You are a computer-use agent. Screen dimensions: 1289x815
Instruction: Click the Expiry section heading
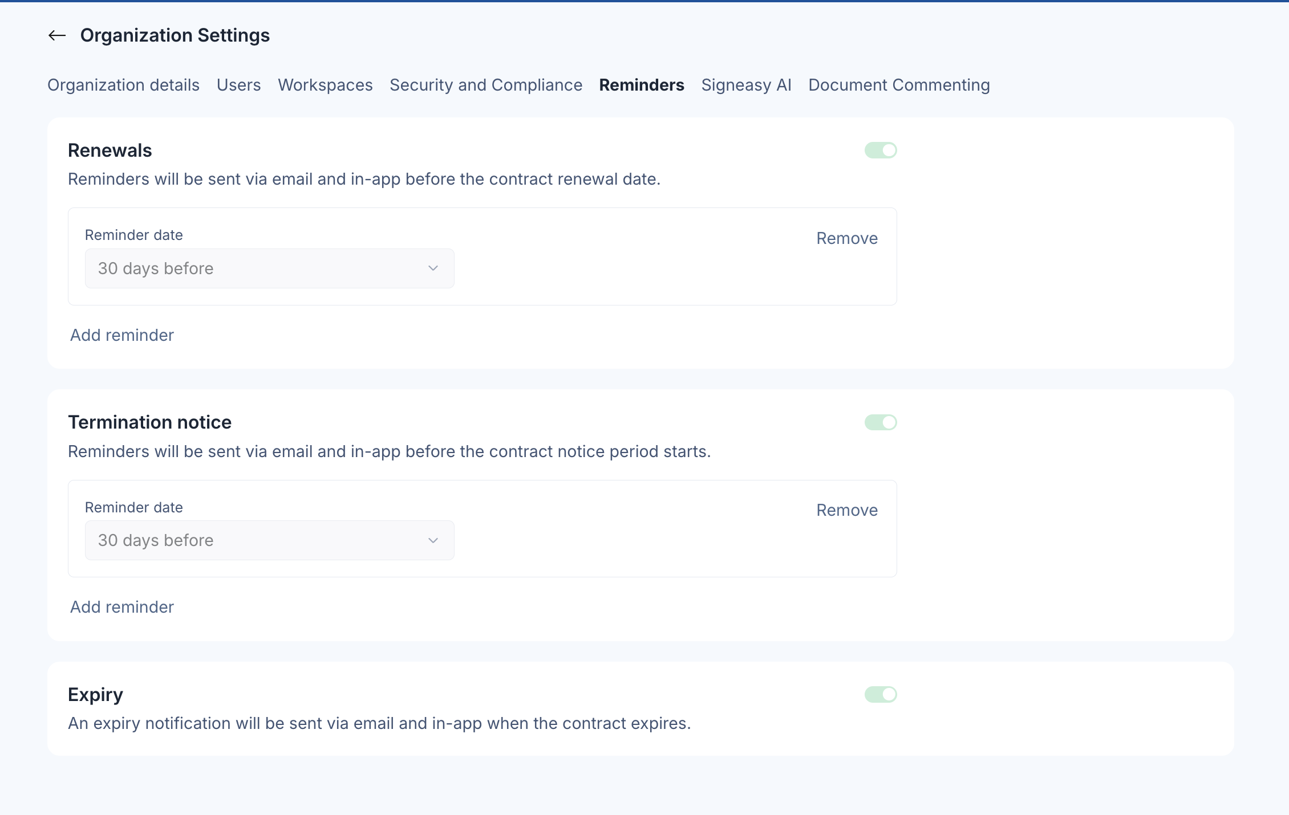click(96, 695)
